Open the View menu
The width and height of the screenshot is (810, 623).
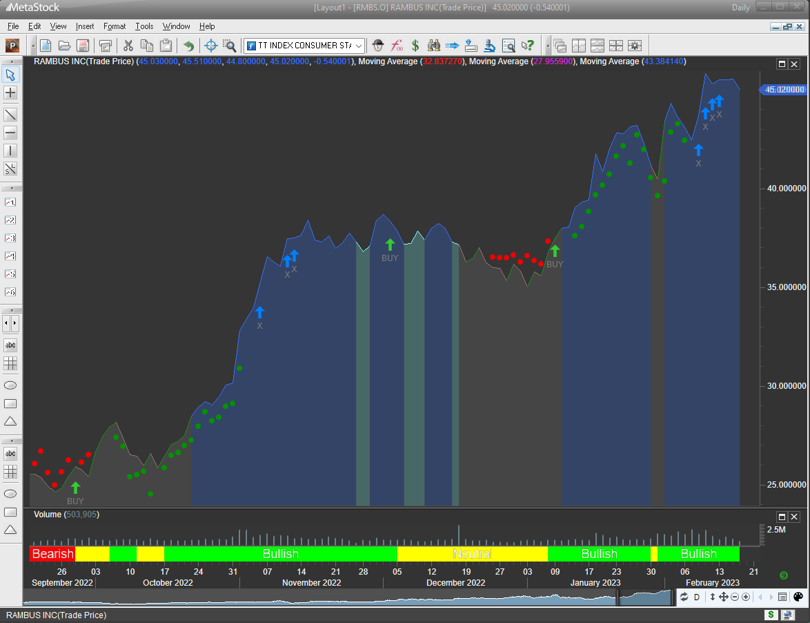tap(58, 26)
